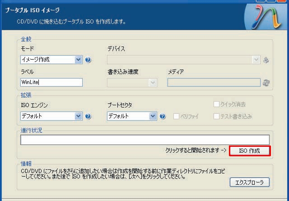
Task: Open the モード dropdown showing イメージ作成
Action: click(x=51, y=60)
